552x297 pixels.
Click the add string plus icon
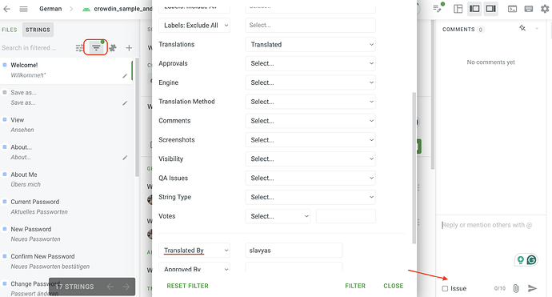(129, 48)
